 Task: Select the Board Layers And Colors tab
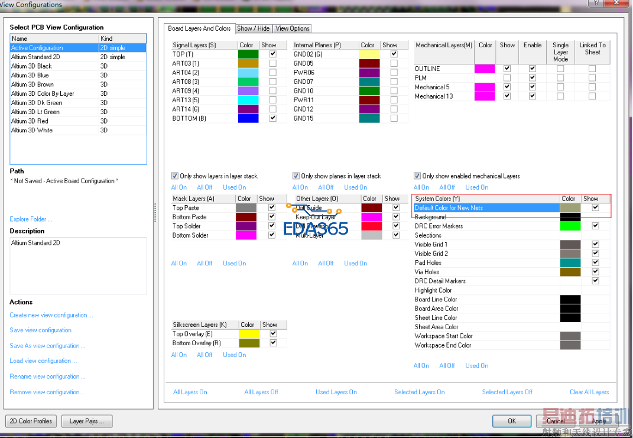pyautogui.click(x=199, y=28)
